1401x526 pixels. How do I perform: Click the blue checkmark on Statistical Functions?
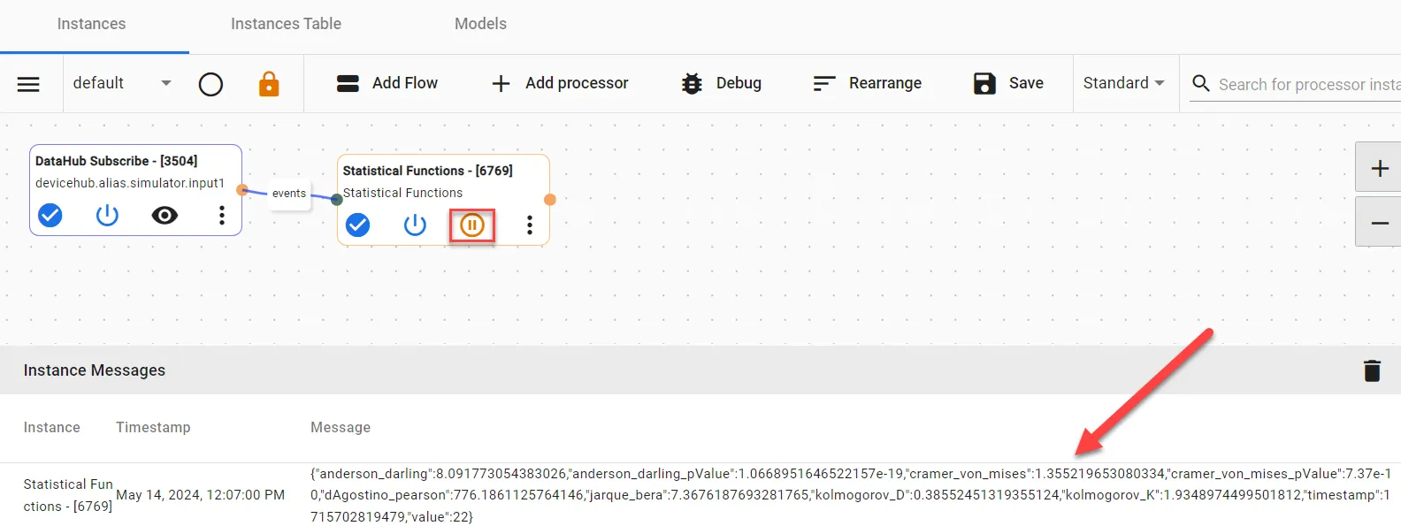point(357,225)
